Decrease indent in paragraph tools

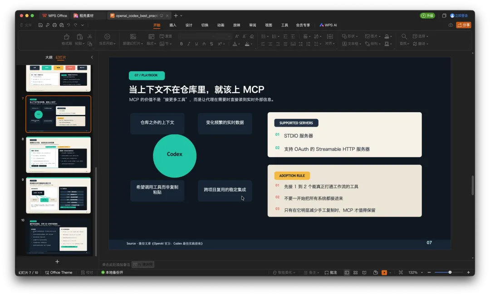point(285,36)
